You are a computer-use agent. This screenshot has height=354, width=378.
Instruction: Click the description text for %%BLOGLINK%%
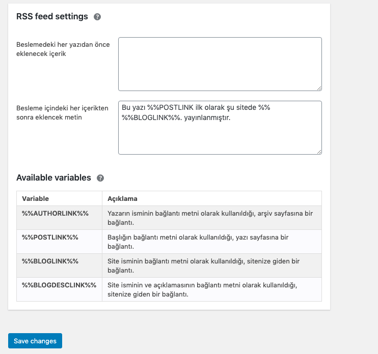click(203, 265)
